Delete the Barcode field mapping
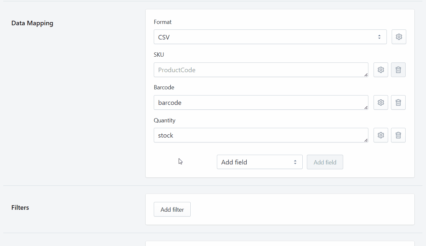Screen dimensions: 426x246 coord(398,103)
